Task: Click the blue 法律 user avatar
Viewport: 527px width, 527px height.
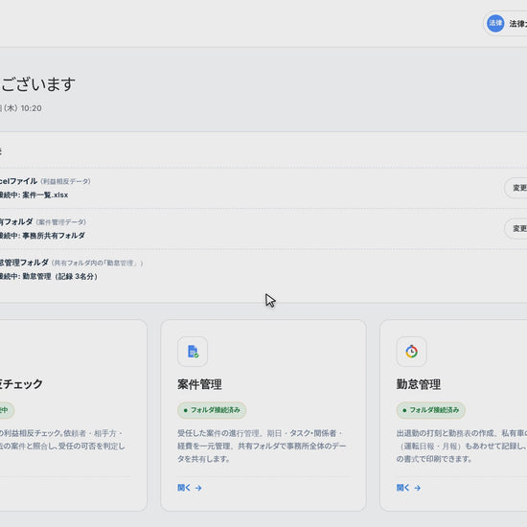Action: click(x=495, y=24)
